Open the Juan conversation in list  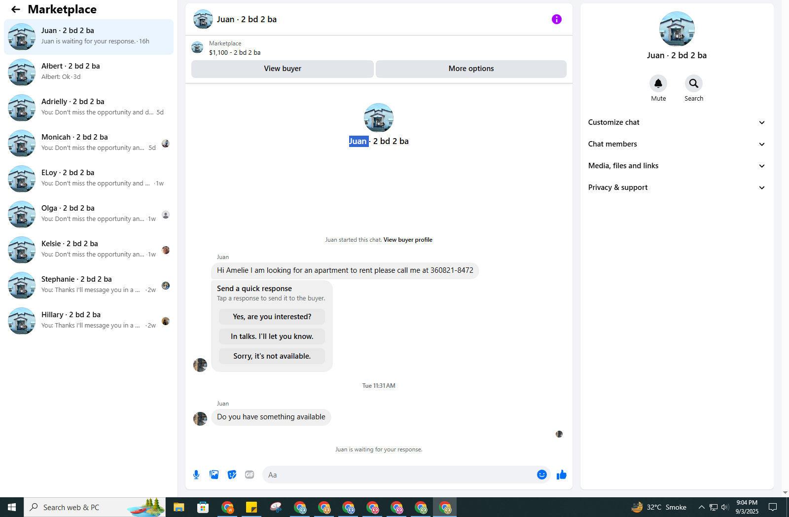click(89, 37)
